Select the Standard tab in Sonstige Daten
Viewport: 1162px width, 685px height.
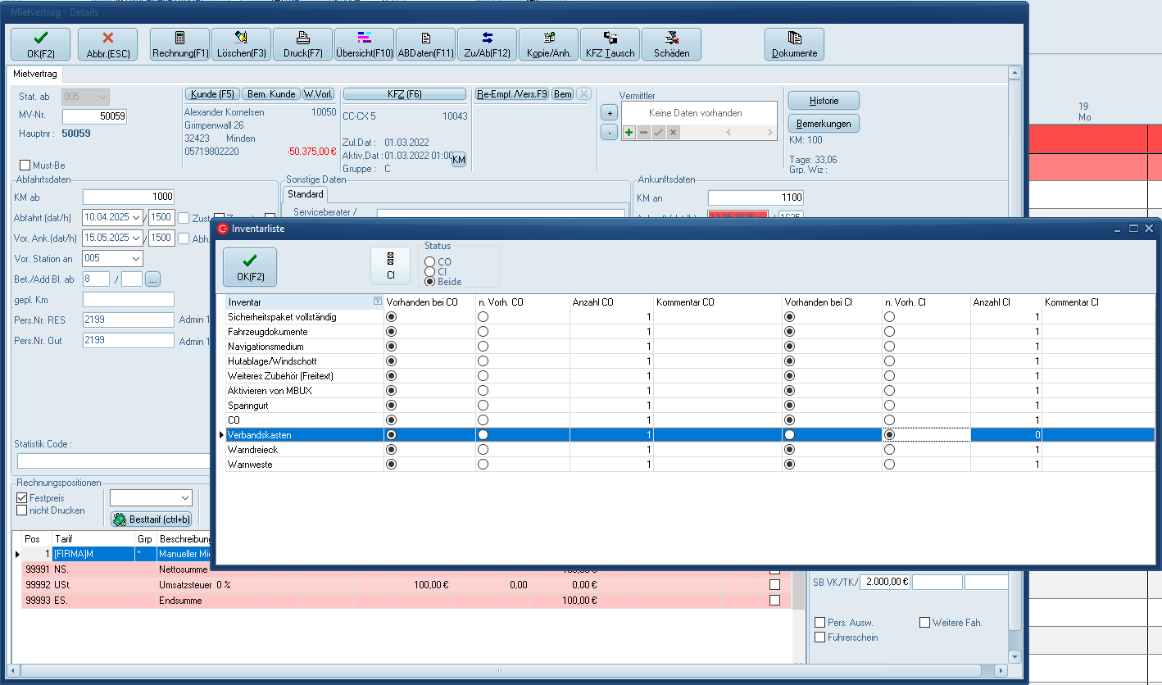(306, 195)
